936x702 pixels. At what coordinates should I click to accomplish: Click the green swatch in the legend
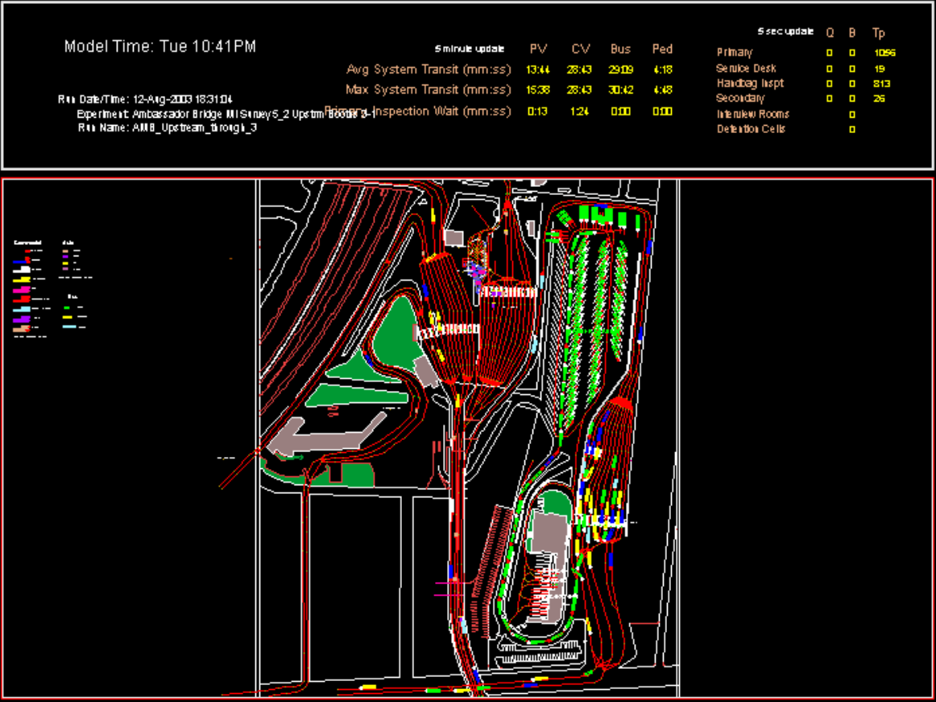[x=68, y=307]
